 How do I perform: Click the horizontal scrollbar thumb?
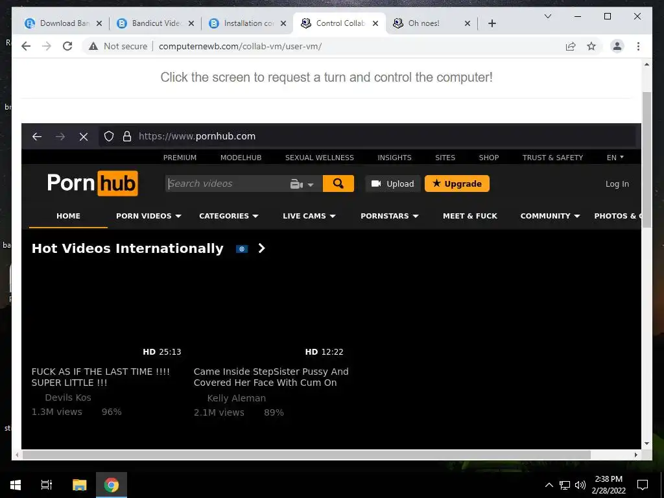(x=306, y=455)
